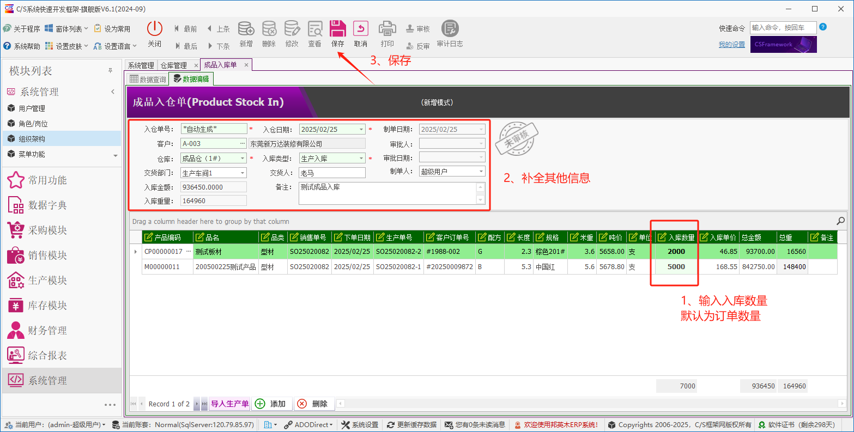The height and width of the screenshot is (432, 854).
Task: Click the blue help icon beside command box
Action: (x=823, y=27)
